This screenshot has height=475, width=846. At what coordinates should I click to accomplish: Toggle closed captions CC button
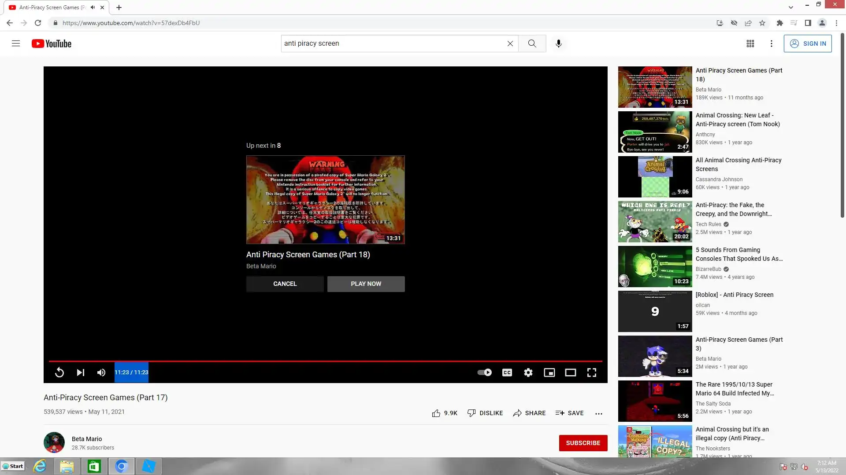point(507,373)
